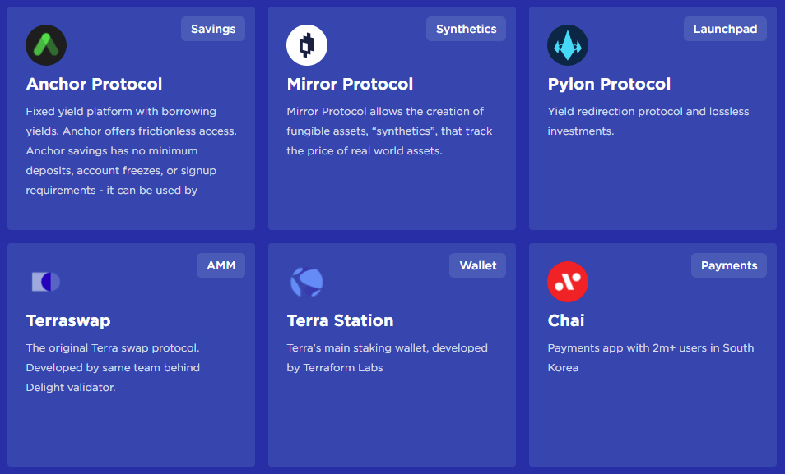Click the red Chai payments logo

coord(567,282)
